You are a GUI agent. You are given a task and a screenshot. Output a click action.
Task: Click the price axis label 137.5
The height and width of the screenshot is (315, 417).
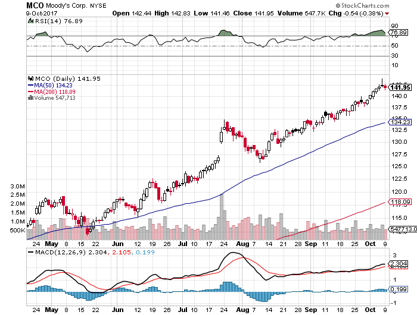pos(399,108)
